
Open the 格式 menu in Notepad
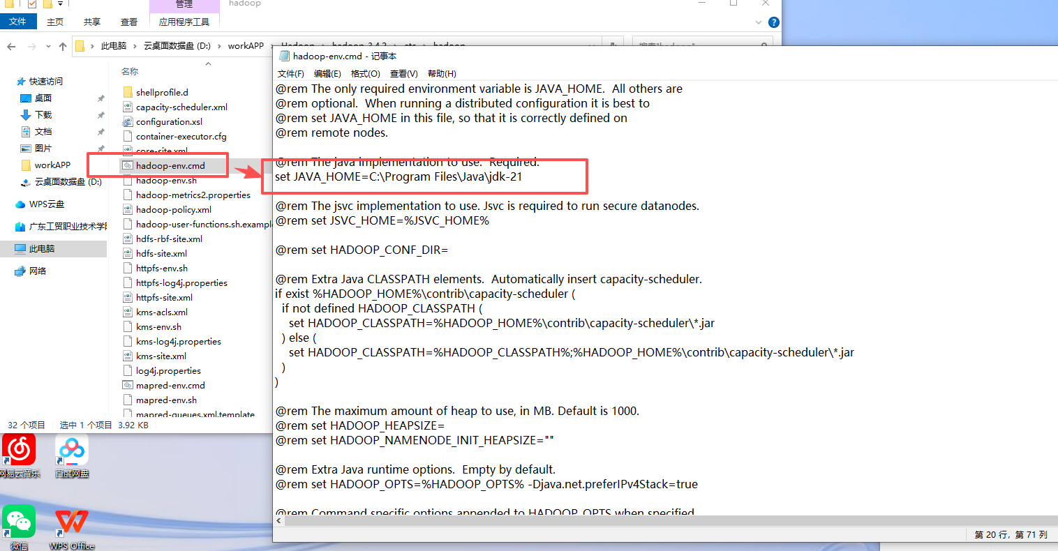click(x=364, y=73)
